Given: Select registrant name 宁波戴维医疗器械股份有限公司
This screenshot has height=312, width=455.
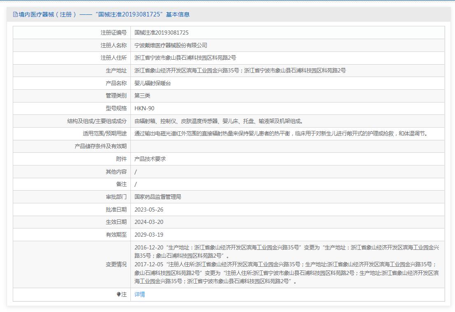Looking at the screenshot, I should 171,45.
